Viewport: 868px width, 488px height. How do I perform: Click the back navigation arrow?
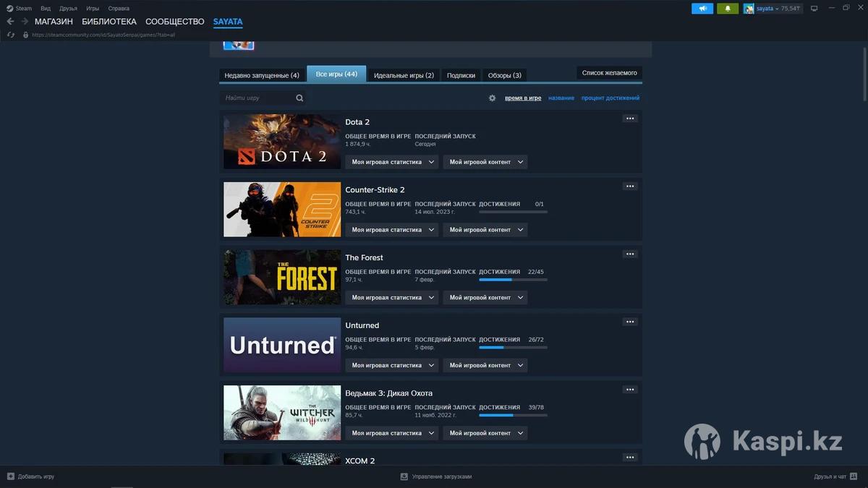point(10,22)
